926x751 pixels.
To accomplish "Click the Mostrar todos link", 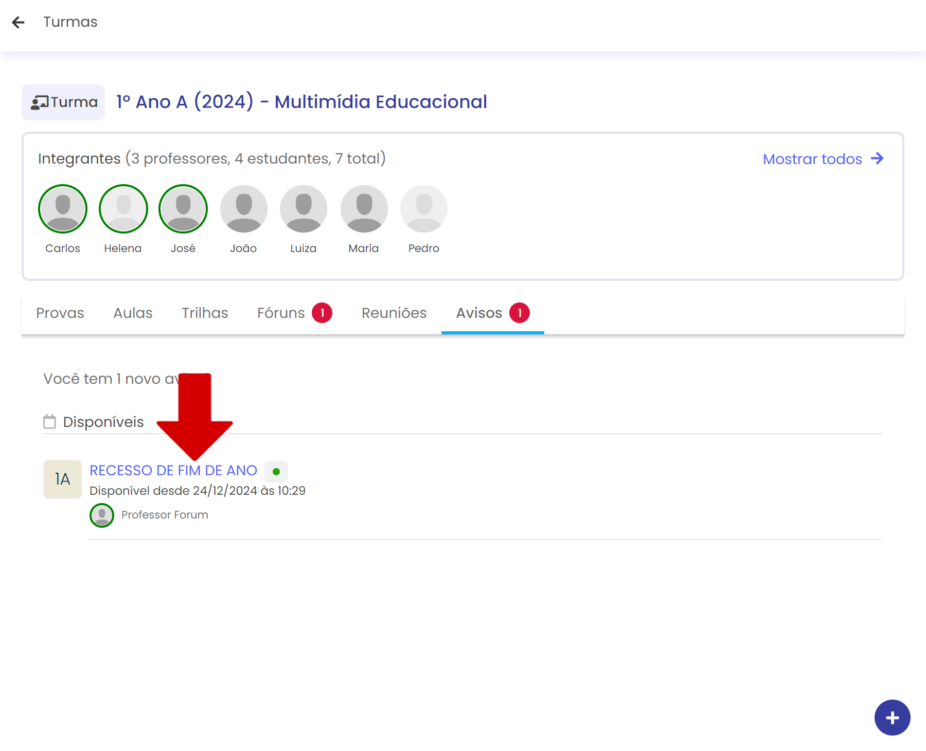I will tap(823, 159).
